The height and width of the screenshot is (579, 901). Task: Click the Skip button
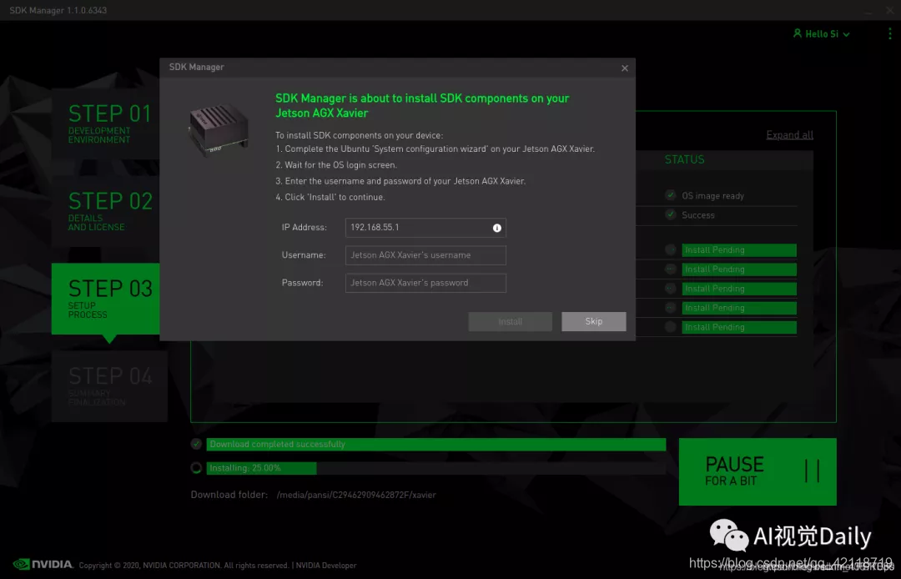point(594,322)
